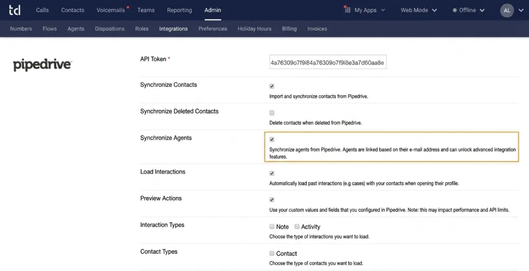Click the Synchronize Agents label

coord(166,138)
